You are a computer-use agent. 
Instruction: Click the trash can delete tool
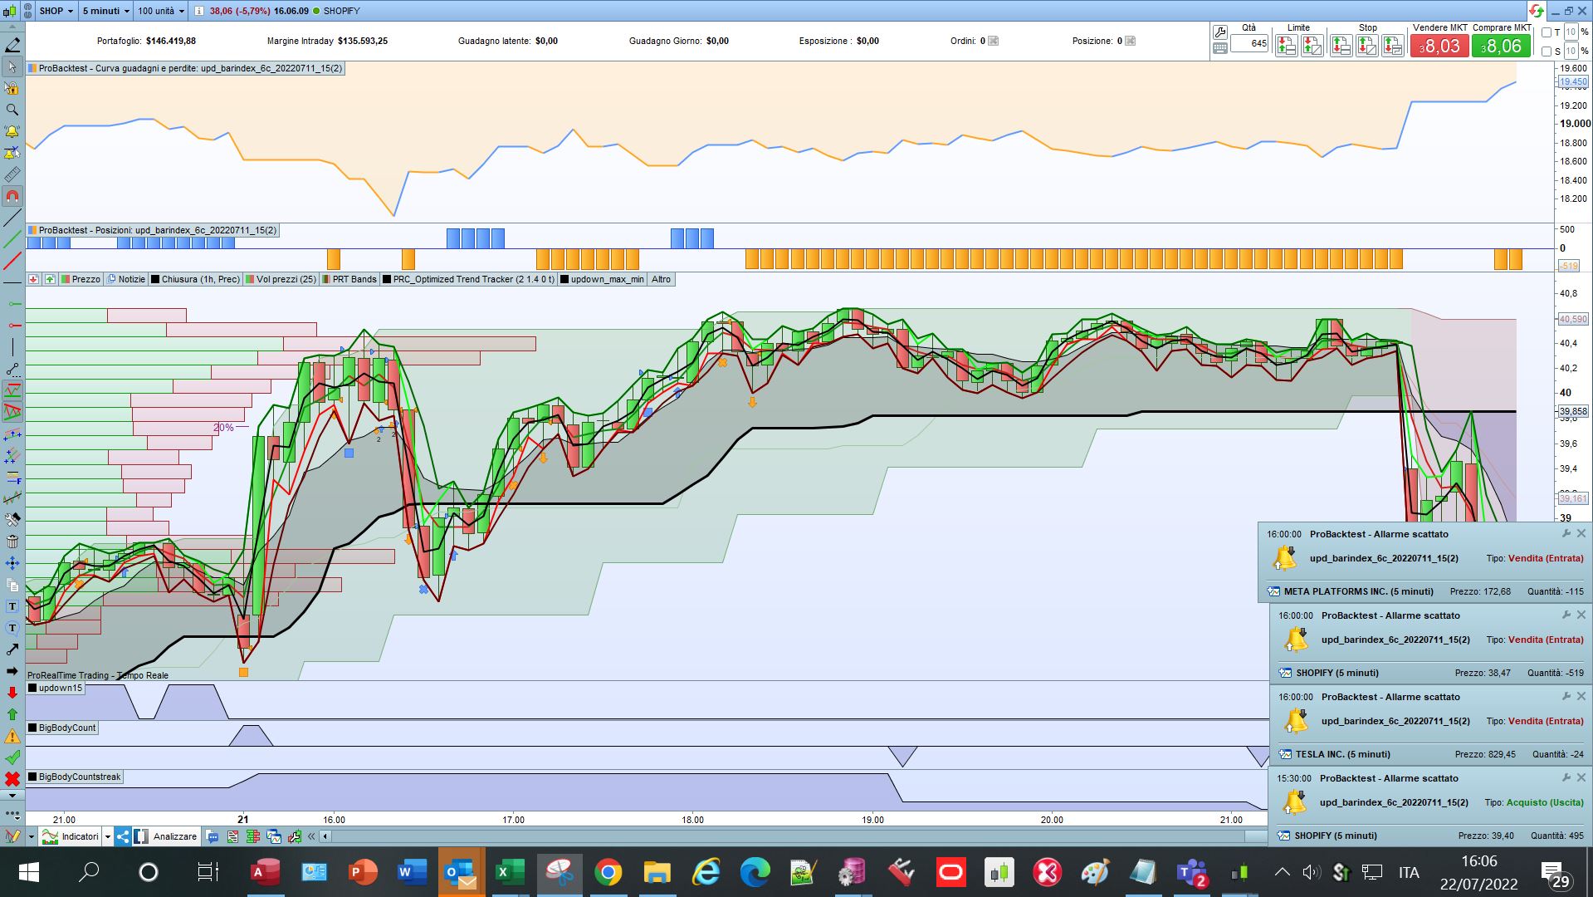(12, 542)
